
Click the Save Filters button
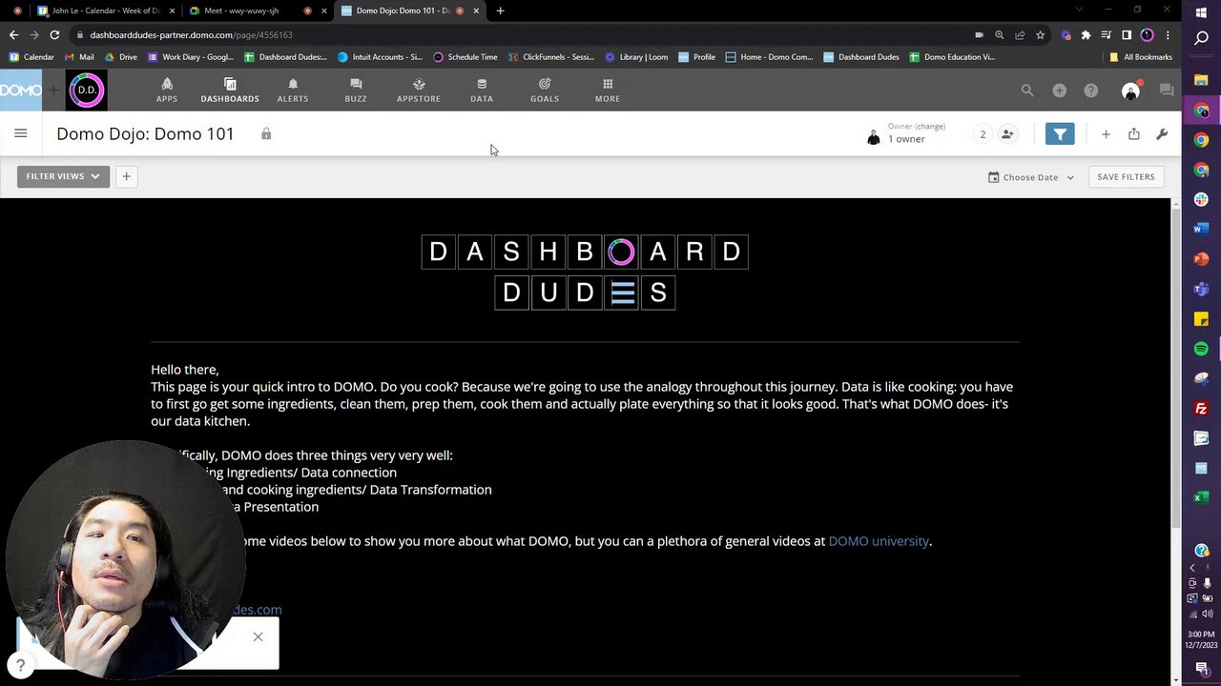[1126, 177]
